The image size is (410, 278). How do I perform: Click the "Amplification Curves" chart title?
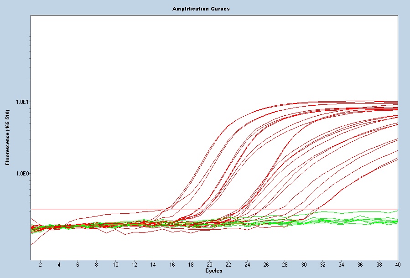click(x=201, y=9)
